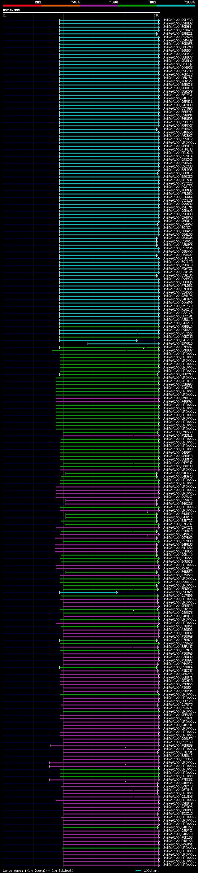Select label UniRef100_Q0VCX7
Screen dimensions: 198x873
tap(178, 497)
